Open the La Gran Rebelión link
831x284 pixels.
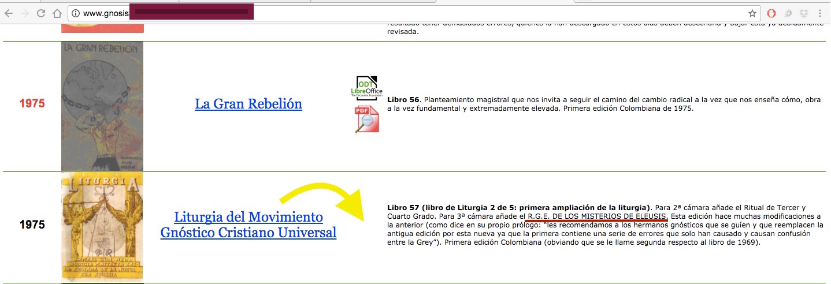coord(248,104)
